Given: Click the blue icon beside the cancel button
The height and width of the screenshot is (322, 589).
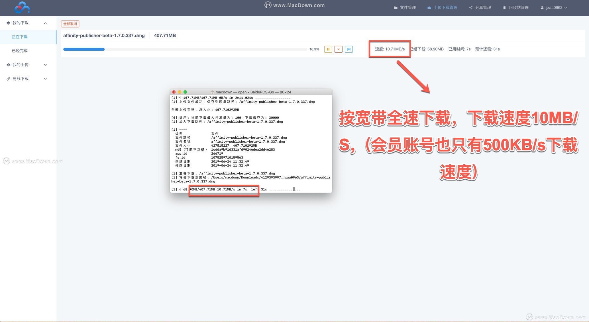Looking at the screenshot, I should coord(348,49).
